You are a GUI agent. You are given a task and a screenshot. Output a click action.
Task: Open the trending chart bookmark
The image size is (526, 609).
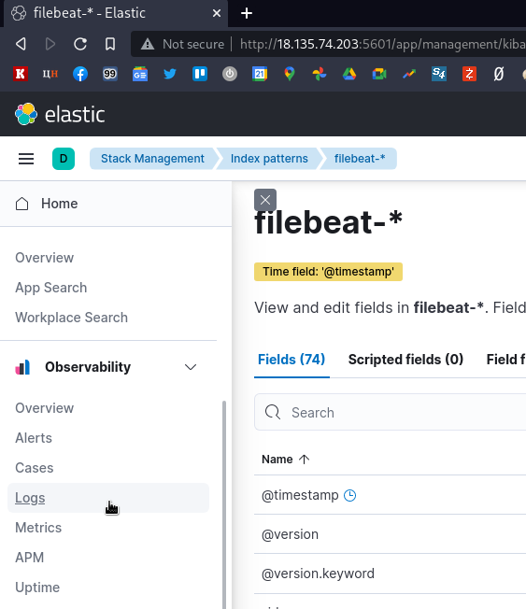(x=409, y=74)
